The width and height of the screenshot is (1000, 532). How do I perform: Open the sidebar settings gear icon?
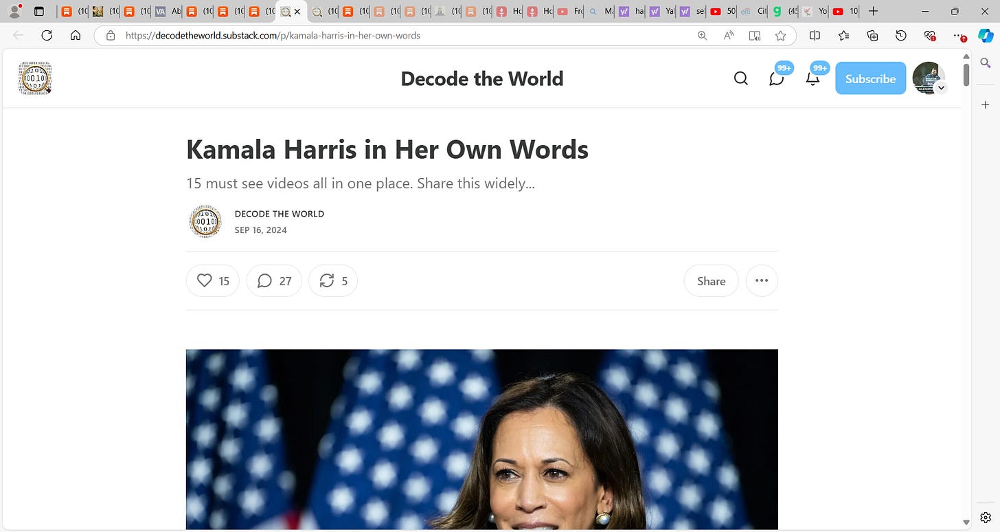985,517
